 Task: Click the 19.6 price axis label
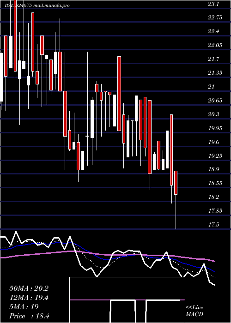213,142
